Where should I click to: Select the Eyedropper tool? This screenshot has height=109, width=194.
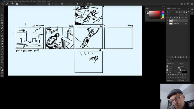coord(2,25)
